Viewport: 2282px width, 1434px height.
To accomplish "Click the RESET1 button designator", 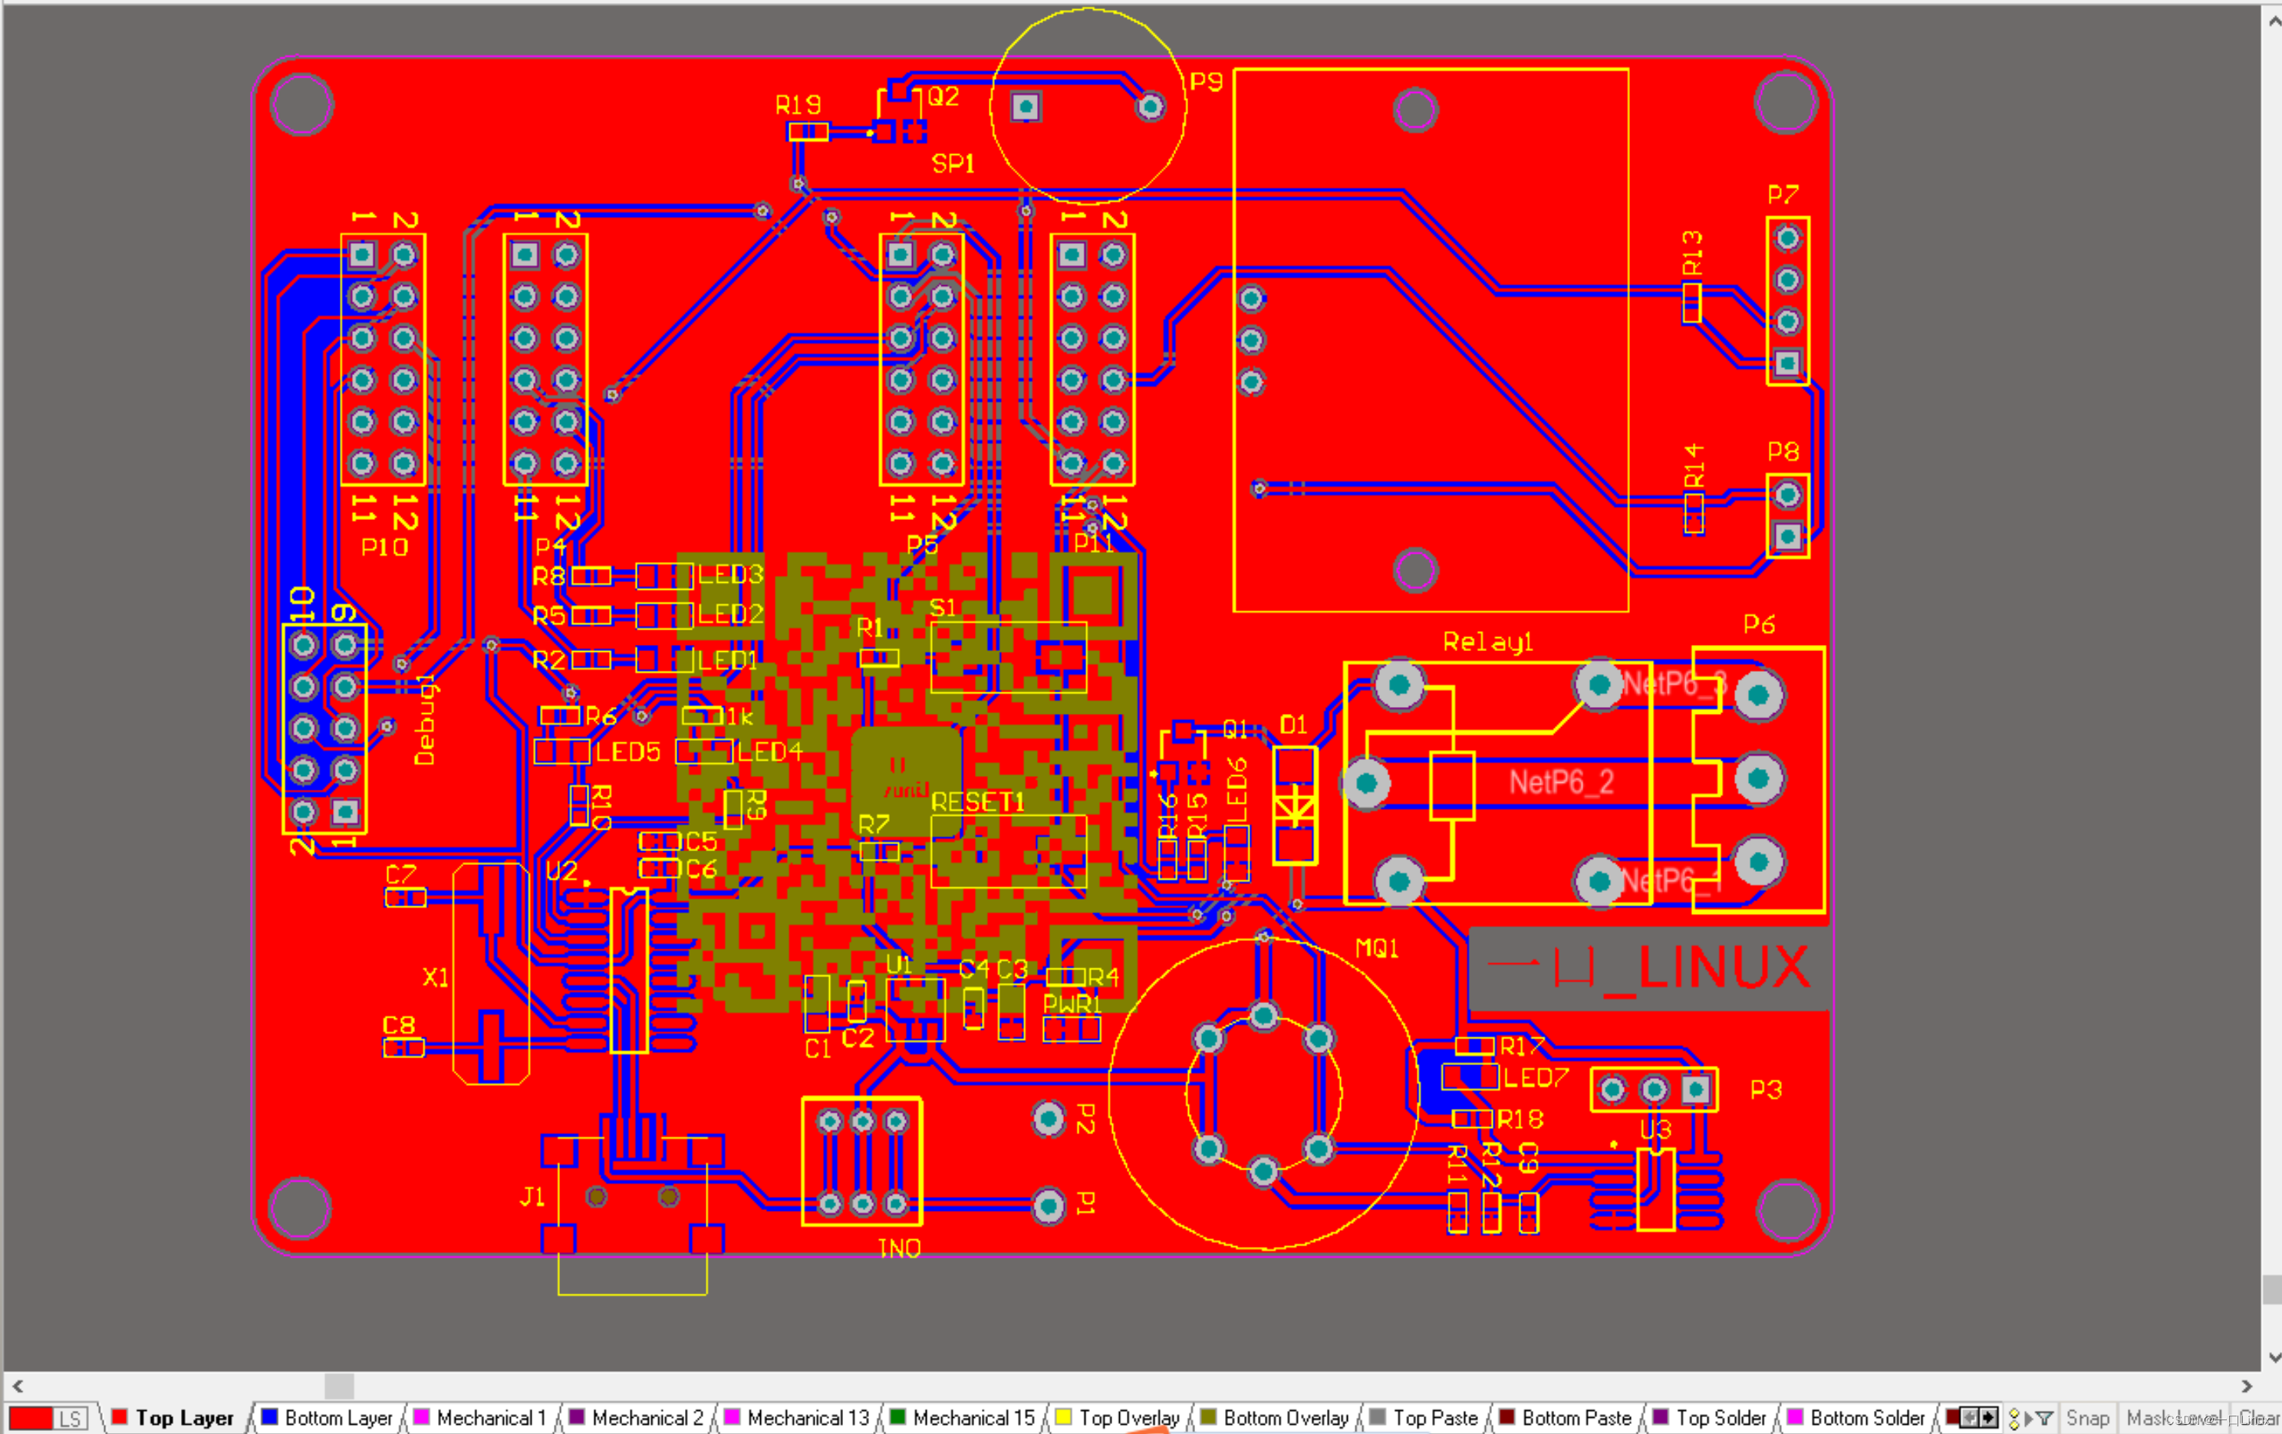I will (978, 802).
